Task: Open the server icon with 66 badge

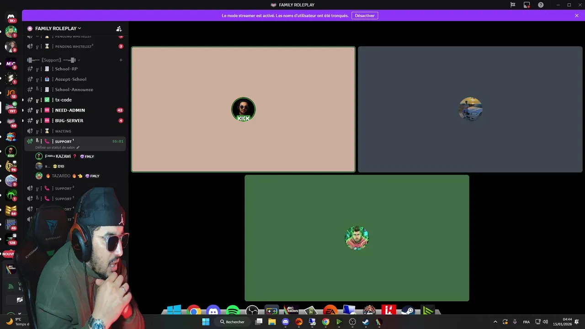Action: (x=11, y=210)
